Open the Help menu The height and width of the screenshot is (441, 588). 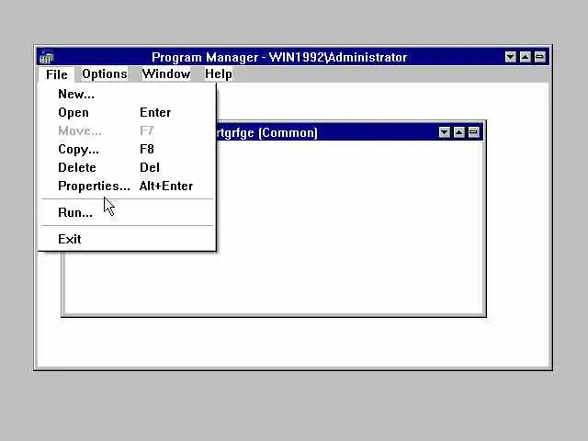(219, 73)
